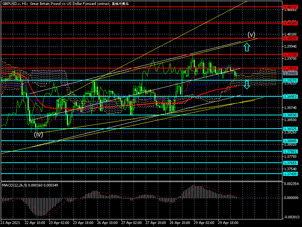Click the 1.38260 price axis label

[x=290, y=132]
